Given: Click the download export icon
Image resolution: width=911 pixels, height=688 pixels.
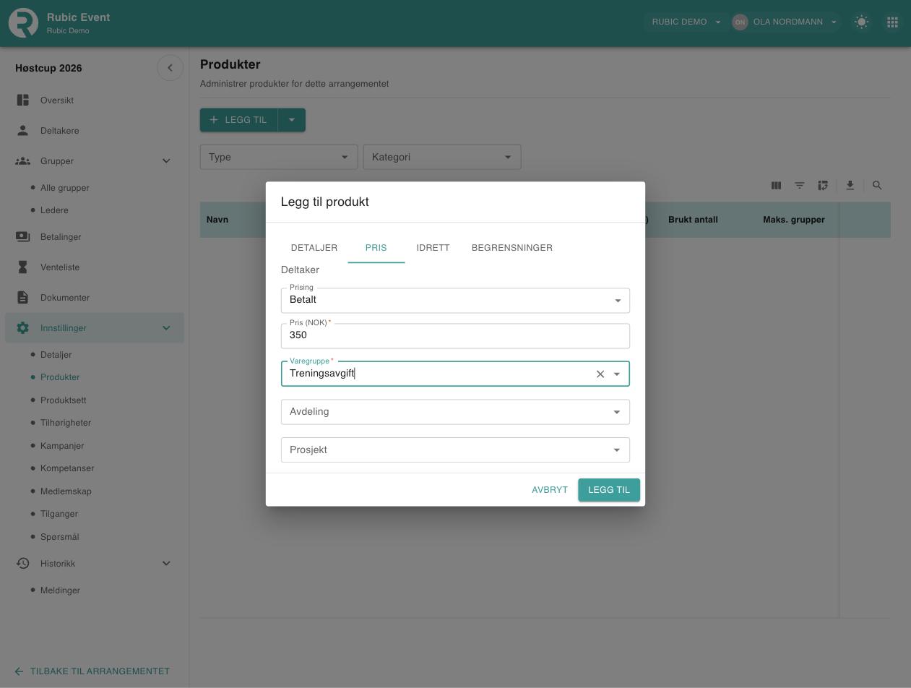Looking at the screenshot, I should 850,186.
